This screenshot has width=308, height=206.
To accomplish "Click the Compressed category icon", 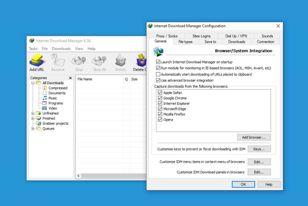I will coord(45,88).
